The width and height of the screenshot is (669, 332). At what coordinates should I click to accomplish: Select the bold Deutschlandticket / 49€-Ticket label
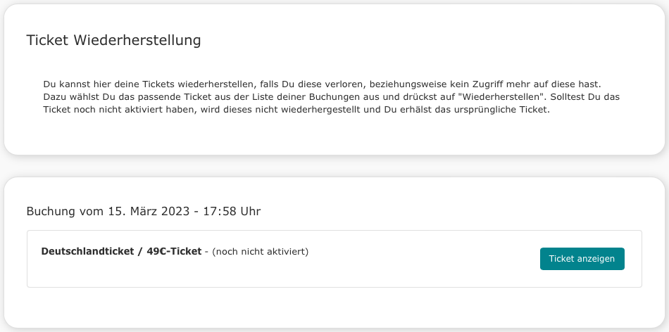coord(121,251)
